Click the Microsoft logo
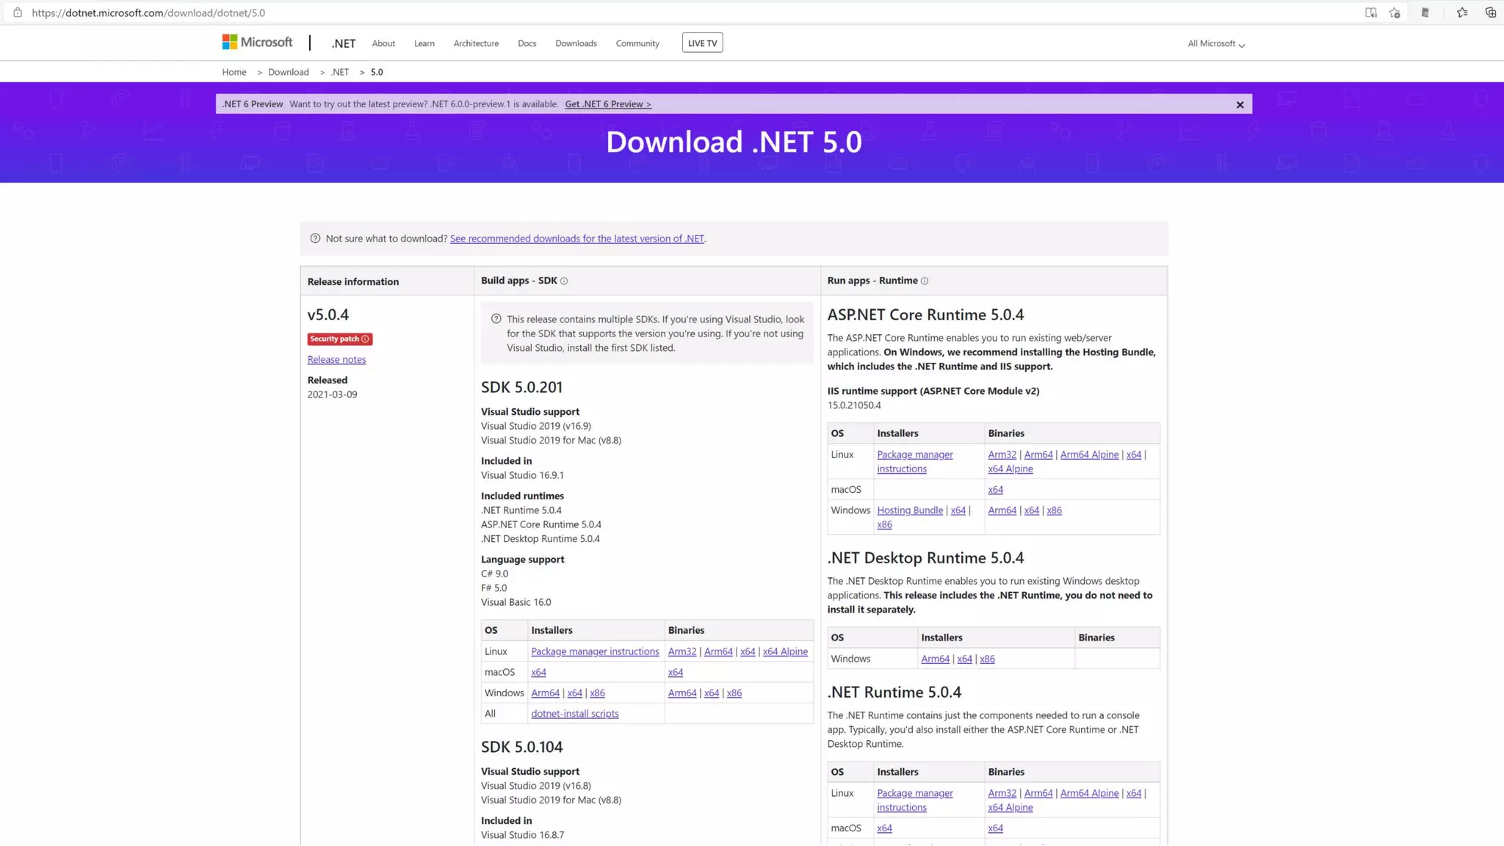The width and height of the screenshot is (1504, 846). (x=257, y=43)
